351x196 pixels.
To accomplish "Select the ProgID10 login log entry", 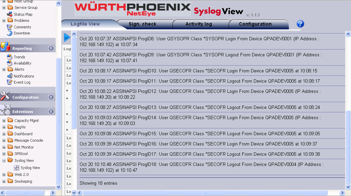I will tap(212, 71).
